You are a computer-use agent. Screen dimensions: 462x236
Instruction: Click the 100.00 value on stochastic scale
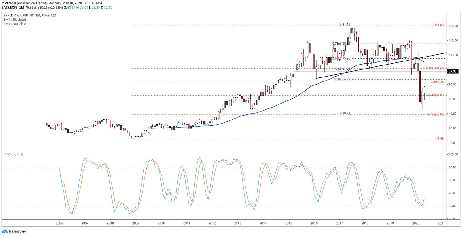click(453, 155)
